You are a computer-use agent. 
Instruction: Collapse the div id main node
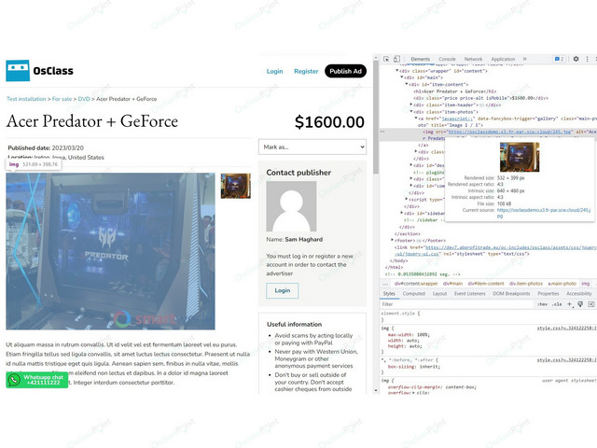click(x=402, y=77)
